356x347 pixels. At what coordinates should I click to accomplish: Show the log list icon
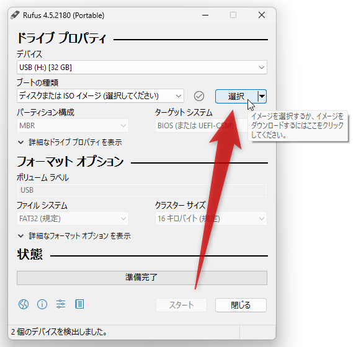(79, 304)
